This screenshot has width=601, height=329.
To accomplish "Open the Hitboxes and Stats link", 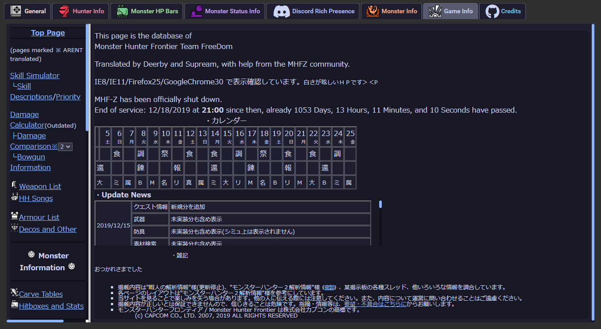I will [x=51, y=306].
